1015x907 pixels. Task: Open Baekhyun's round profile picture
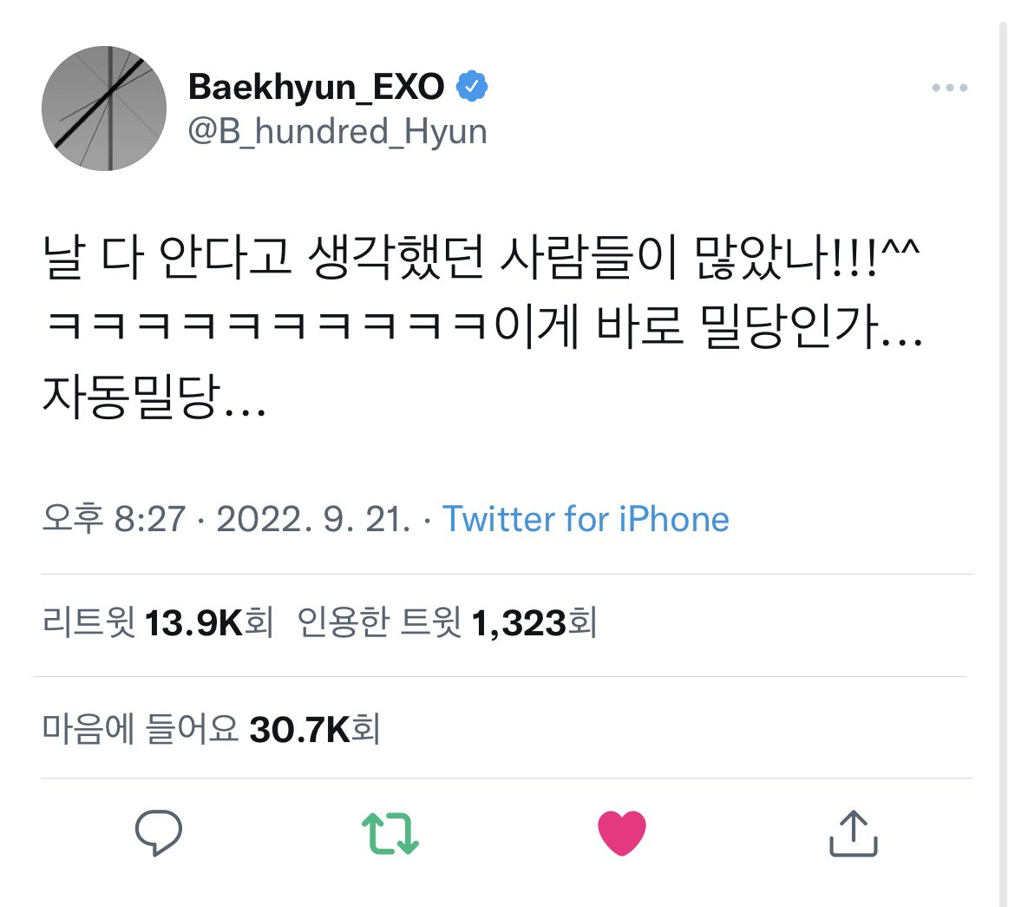pyautogui.click(x=104, y=108)
